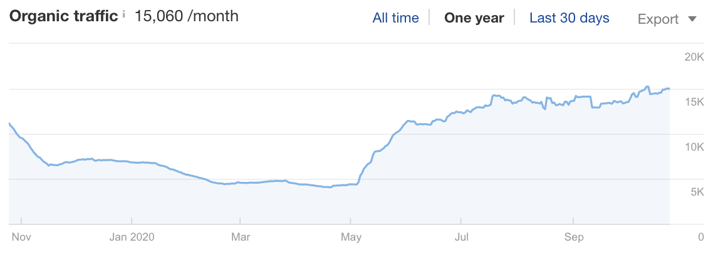
Task: Select the One year range
Action: (x=474, y=18)
